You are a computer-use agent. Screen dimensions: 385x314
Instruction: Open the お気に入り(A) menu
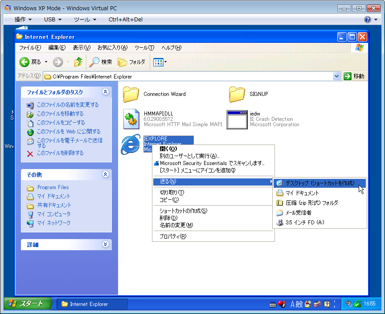112,48
